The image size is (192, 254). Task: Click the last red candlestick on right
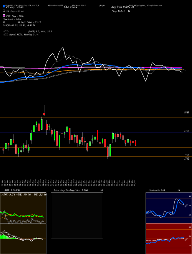click(136, 143)
